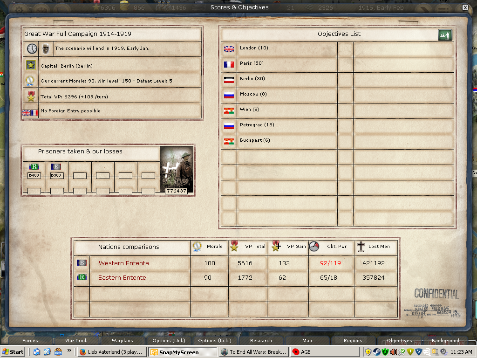Click the Eastern Entente prisoners flag icon

[34, 166]
